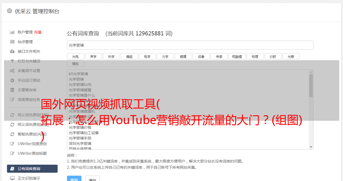
Task: Click the 精密 tag button
Action: coord(75,64)
